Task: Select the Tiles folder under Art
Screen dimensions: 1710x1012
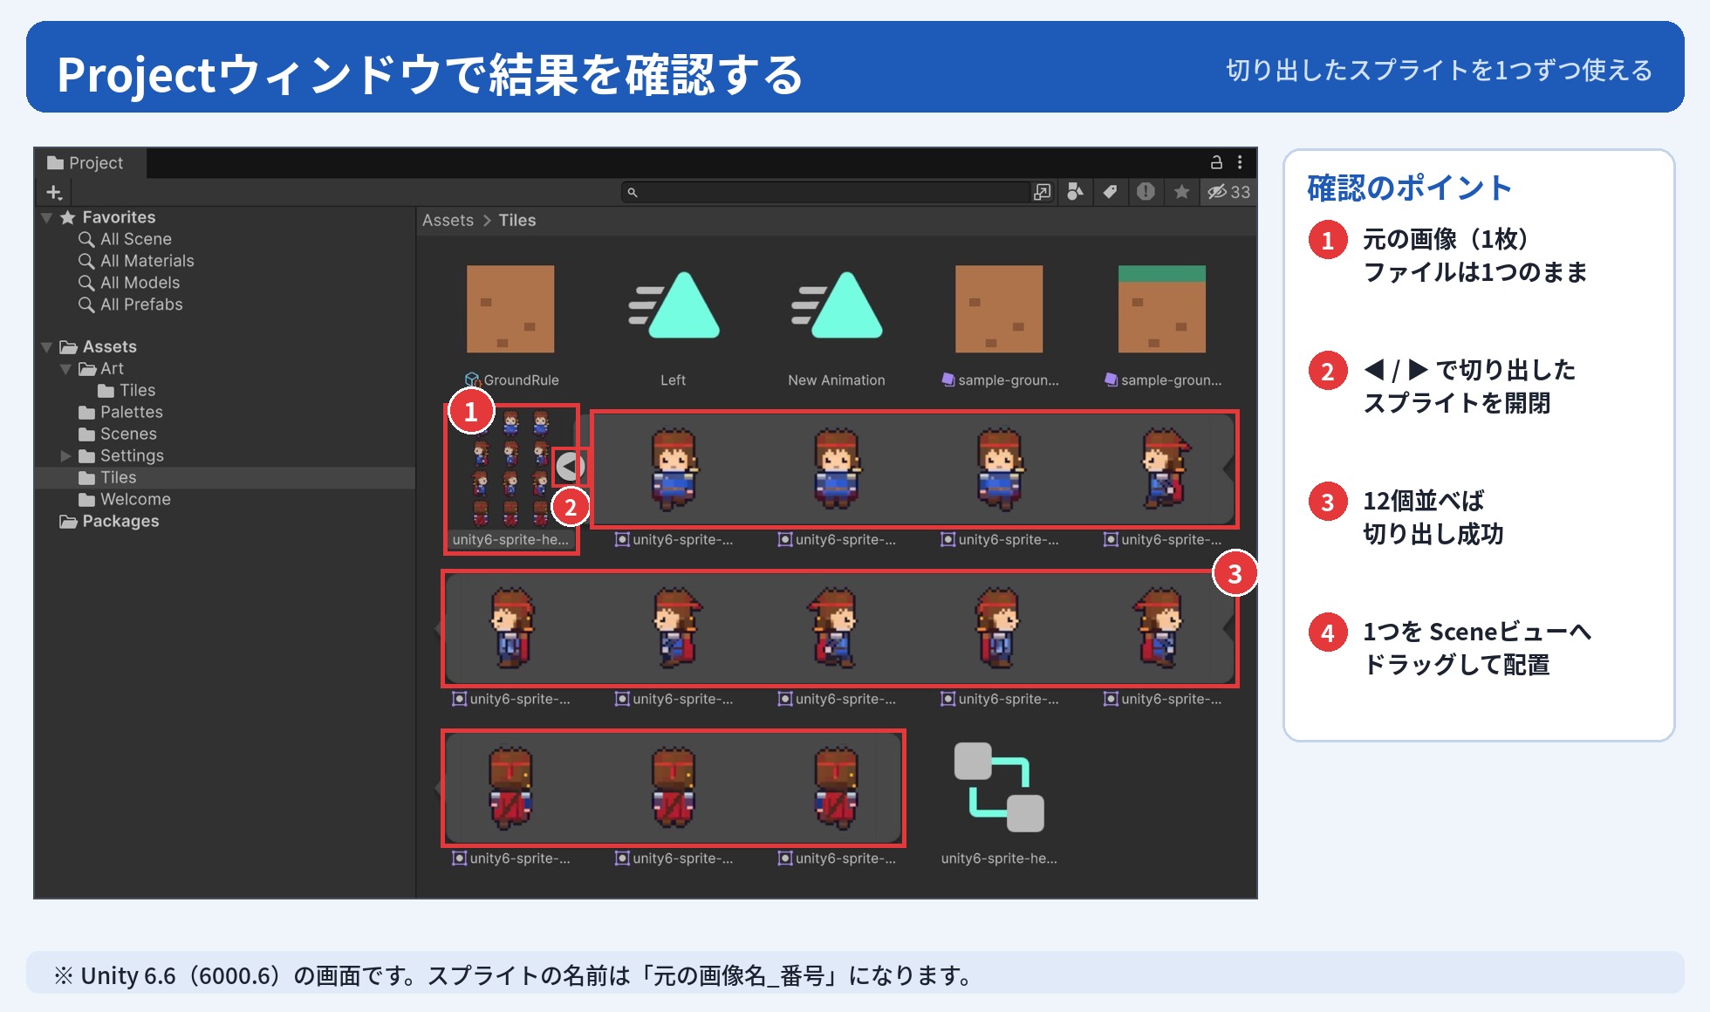Action: click(x=127, y=390)
